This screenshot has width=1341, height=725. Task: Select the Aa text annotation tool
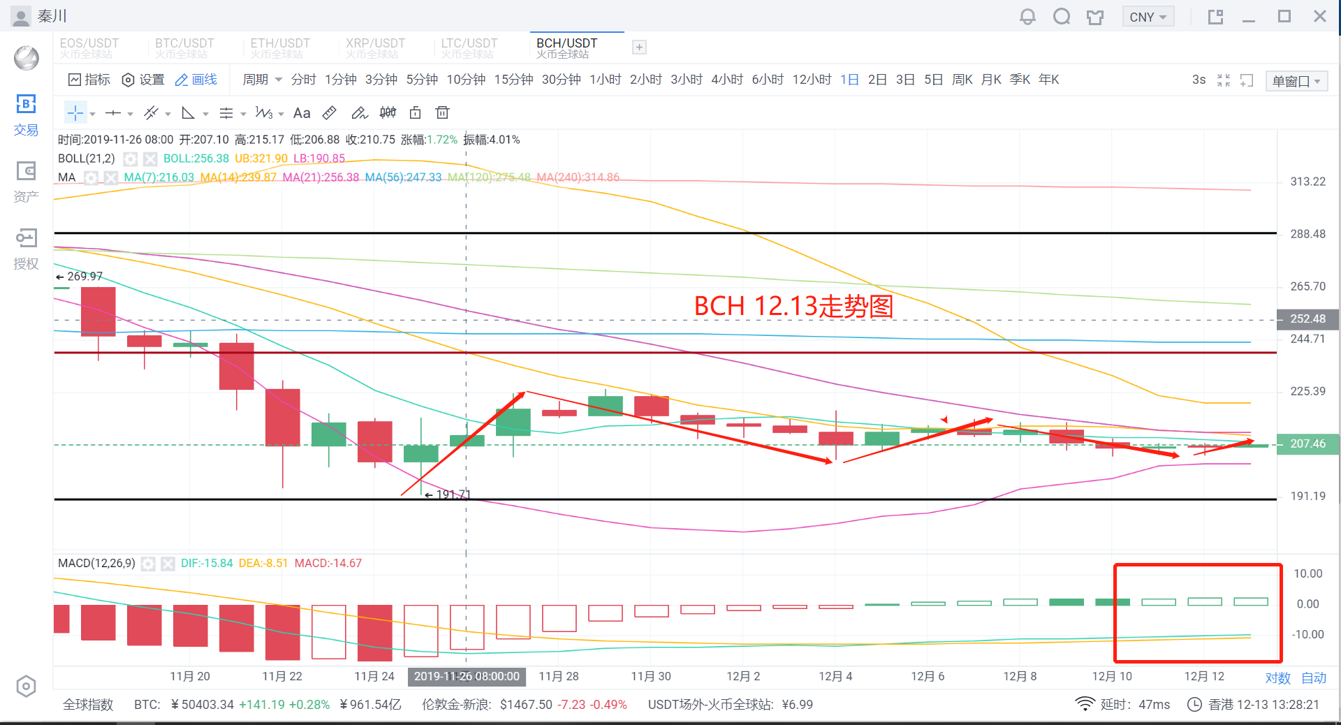[302, 112]
